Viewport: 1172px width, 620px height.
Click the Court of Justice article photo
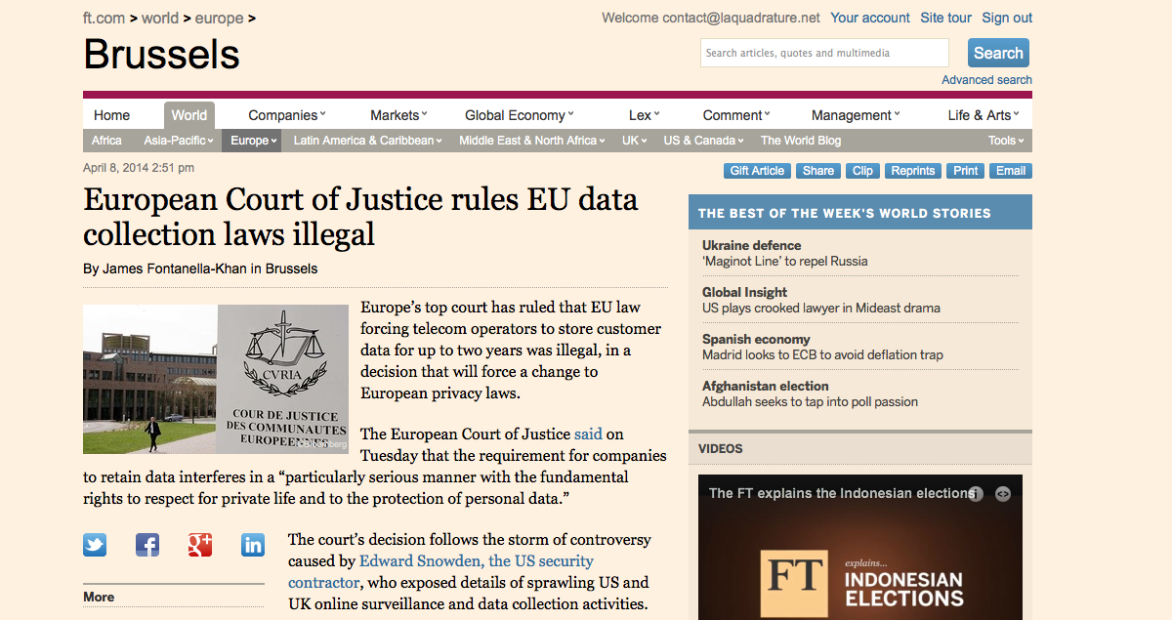(215, 379)
